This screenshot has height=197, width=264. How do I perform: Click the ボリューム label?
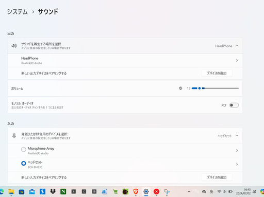click(x=17, y=88)
